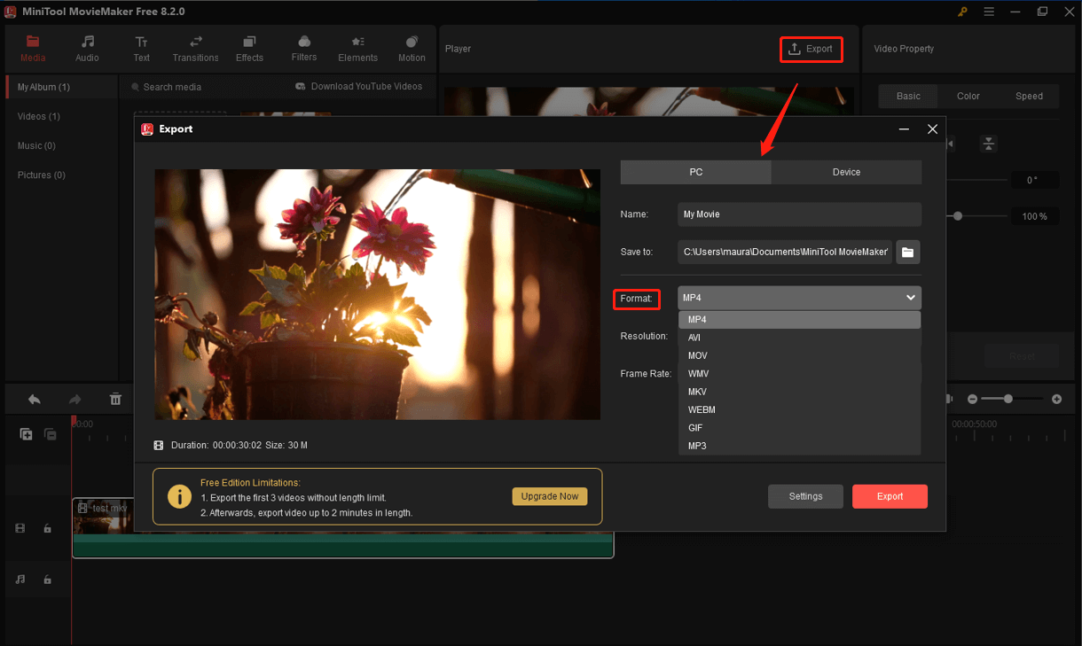
Task: Choose MOV from the format list
Action: [697, 355]
